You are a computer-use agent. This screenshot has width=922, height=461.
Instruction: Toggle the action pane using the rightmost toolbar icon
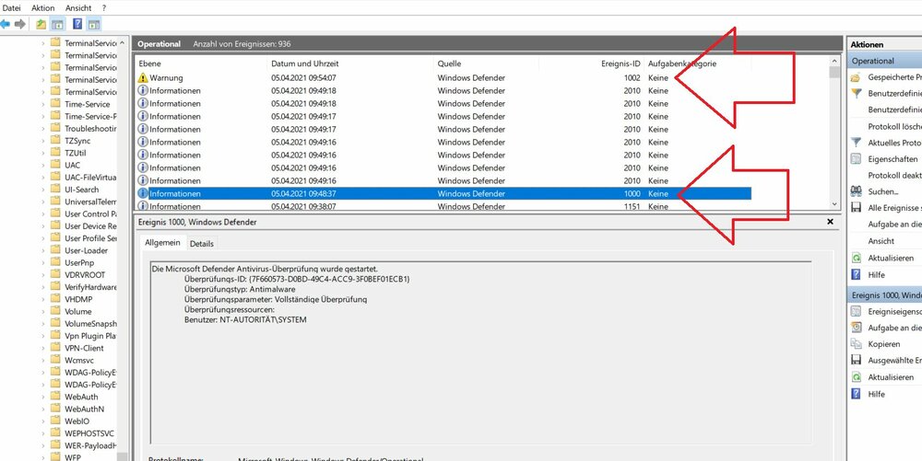point(94,24)
